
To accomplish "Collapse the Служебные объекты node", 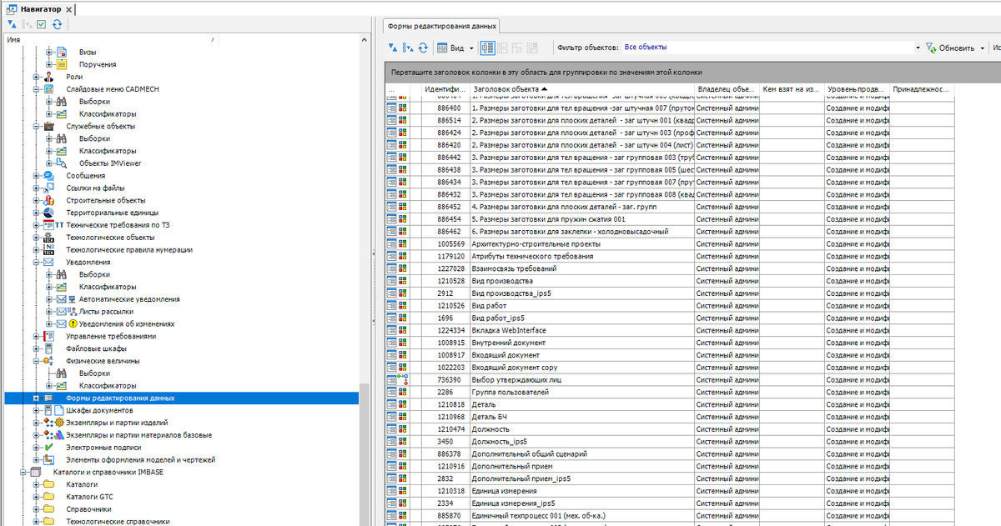I will point(36,126).
